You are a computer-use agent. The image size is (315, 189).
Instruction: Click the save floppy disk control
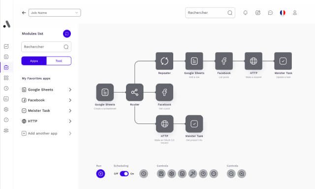[161, 174]
